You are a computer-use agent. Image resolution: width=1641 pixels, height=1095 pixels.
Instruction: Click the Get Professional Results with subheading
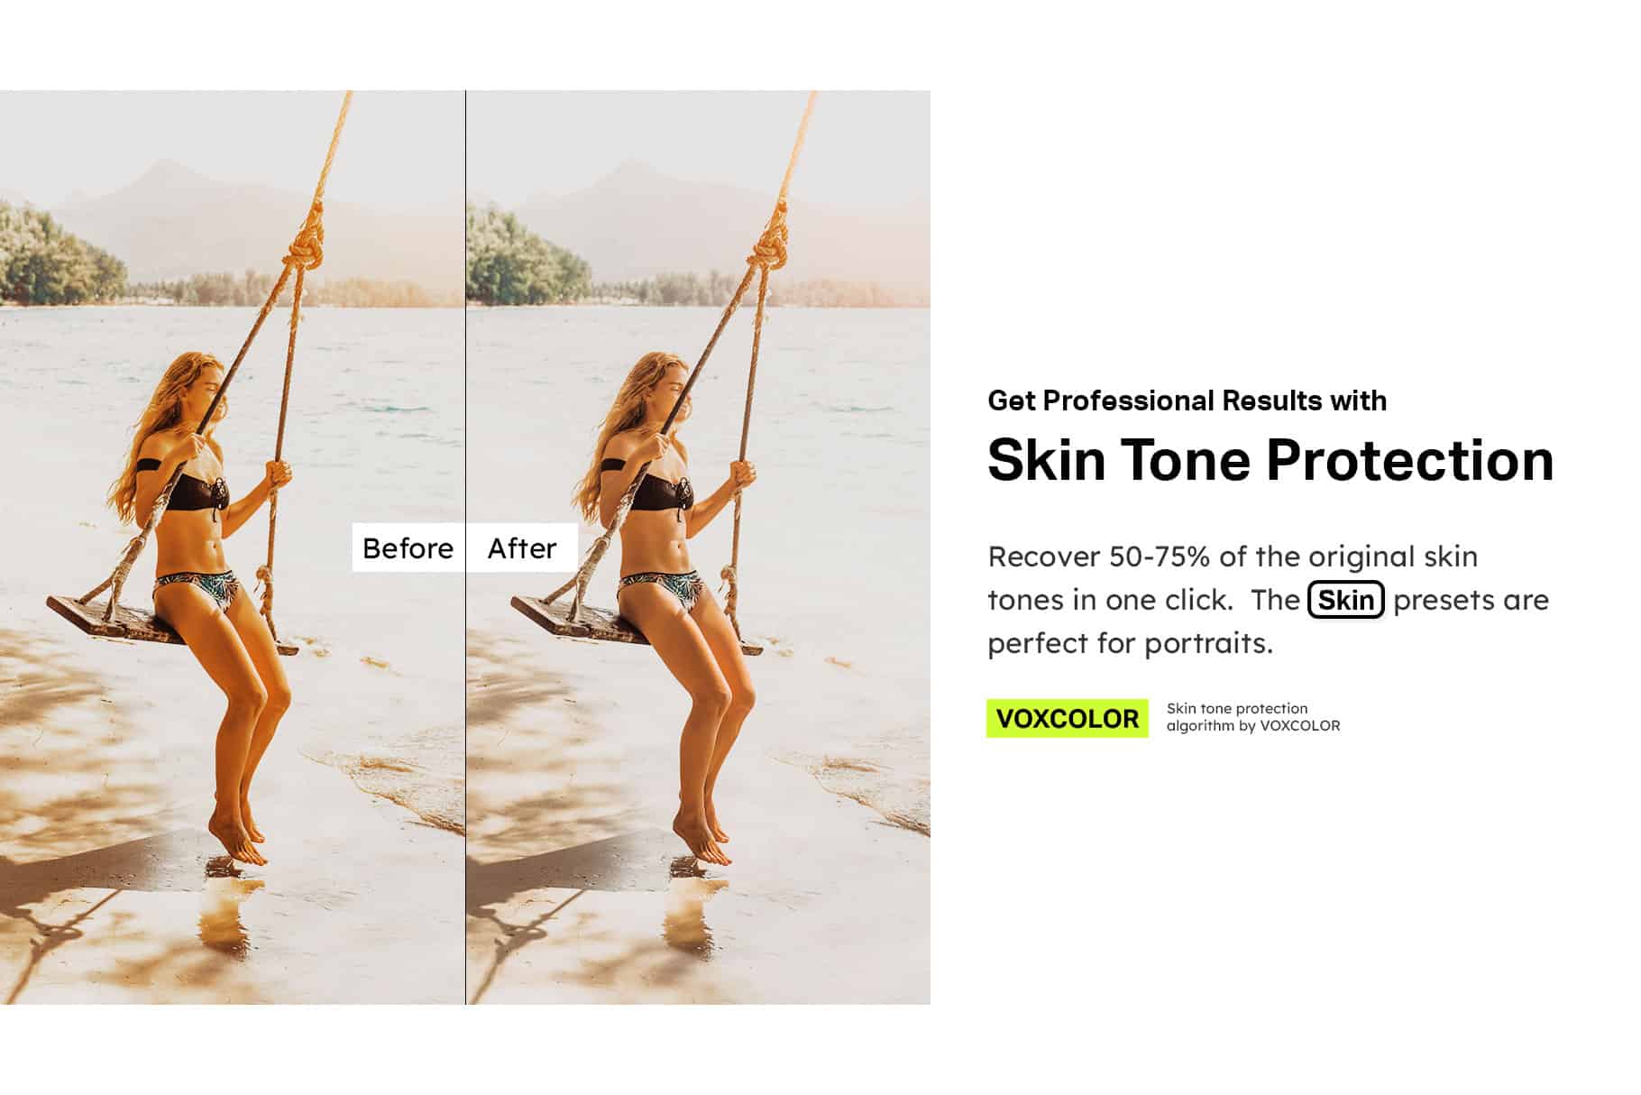point(1187,400)
